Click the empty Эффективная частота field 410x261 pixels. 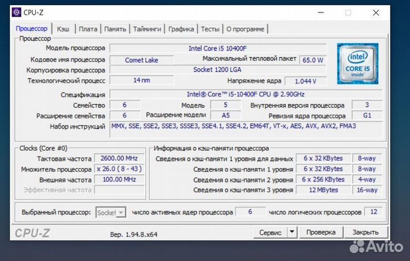coord(119,190)
